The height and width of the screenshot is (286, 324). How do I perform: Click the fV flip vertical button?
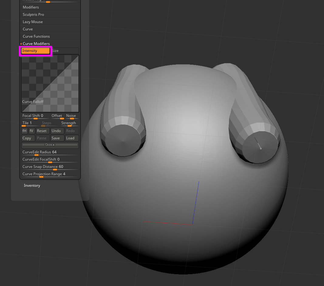[x=32, y=131]
